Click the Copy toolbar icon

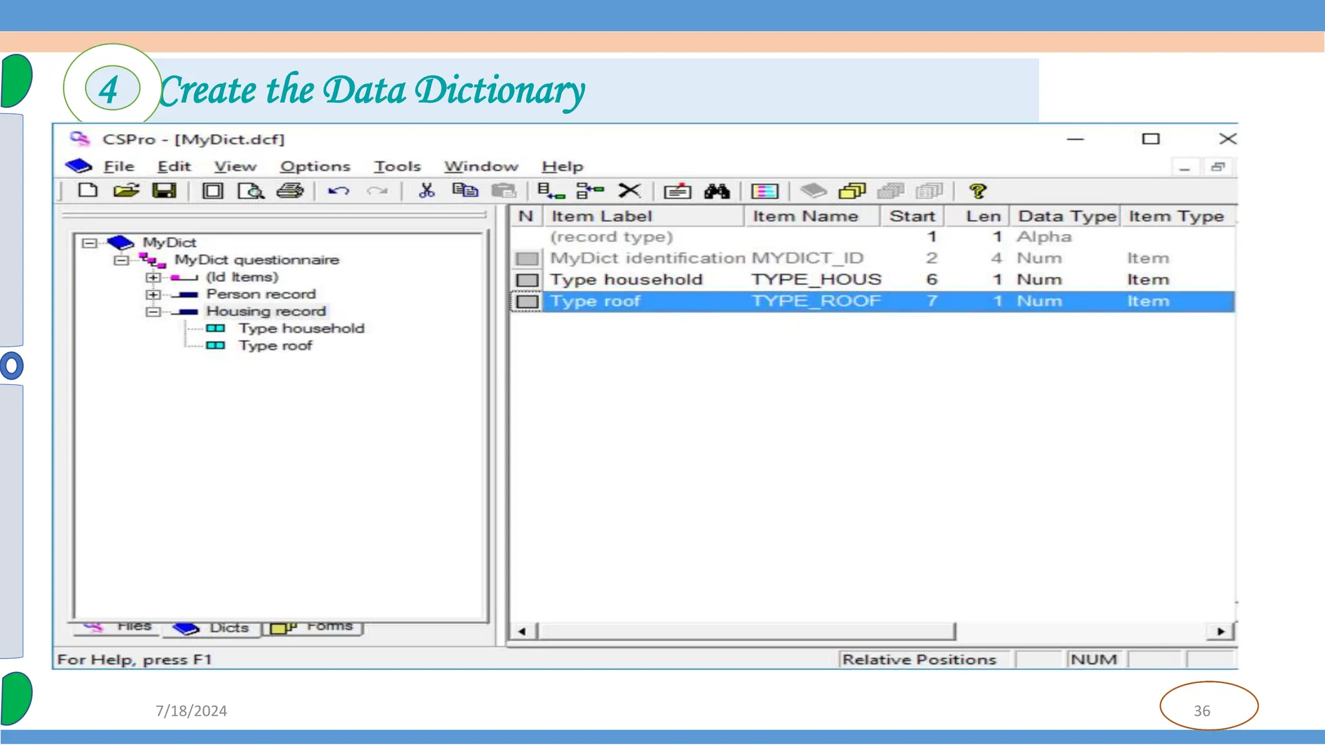[x=465, y=190]
